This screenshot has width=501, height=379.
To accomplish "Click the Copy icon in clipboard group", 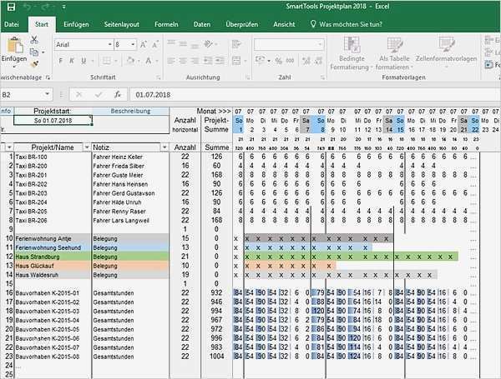I will [x=34, y=52].
